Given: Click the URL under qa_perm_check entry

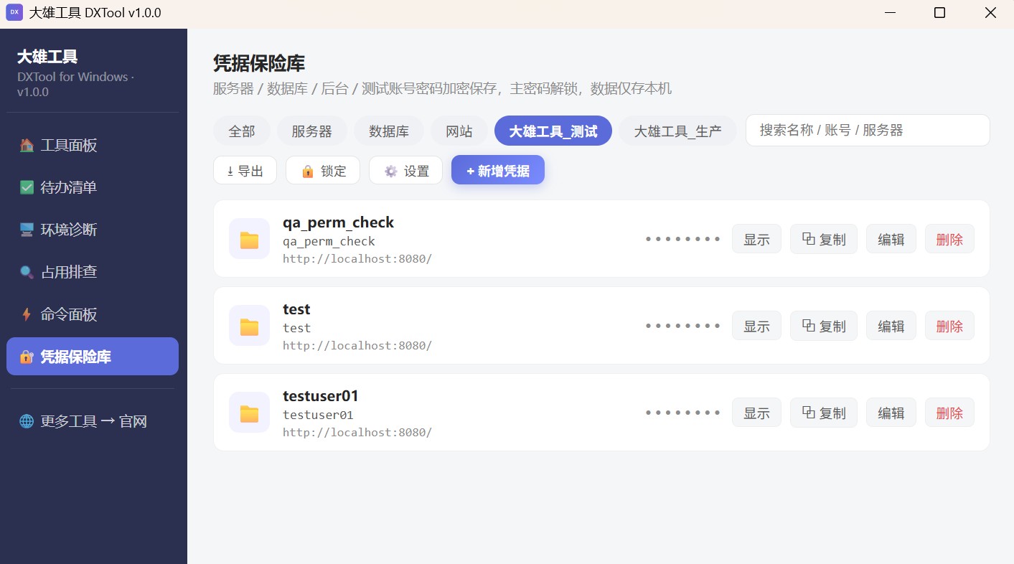Looking at the screenshot, I should point(357,258).
